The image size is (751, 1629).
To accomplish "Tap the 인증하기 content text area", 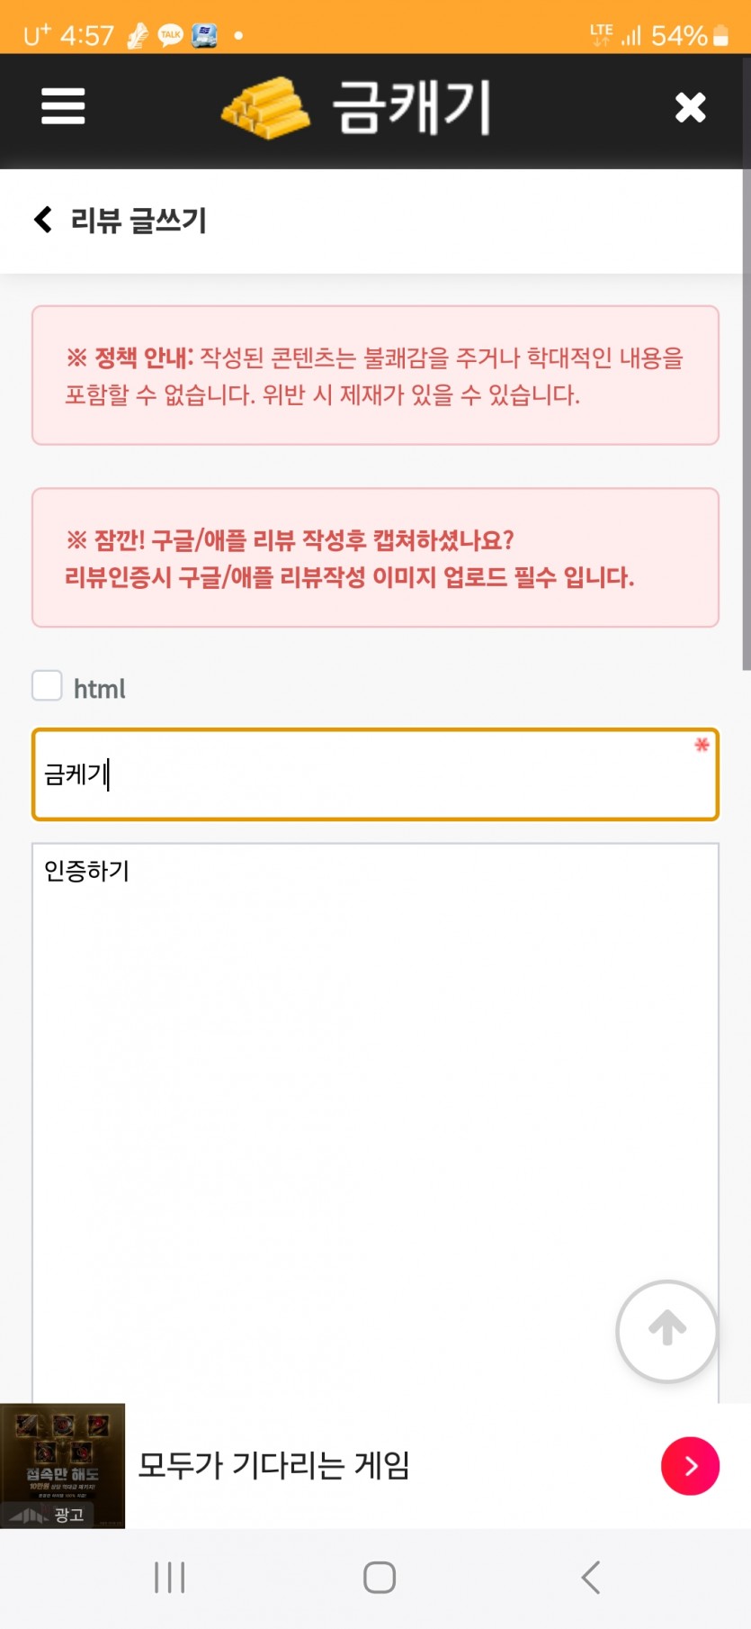I will coord(375,1122).
